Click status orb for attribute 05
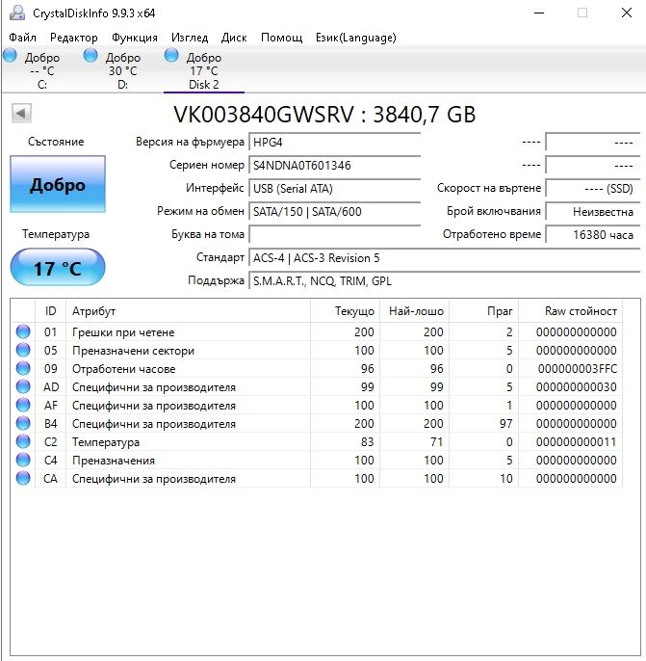Screen dimensions: 646x661 tap(23, 350)
